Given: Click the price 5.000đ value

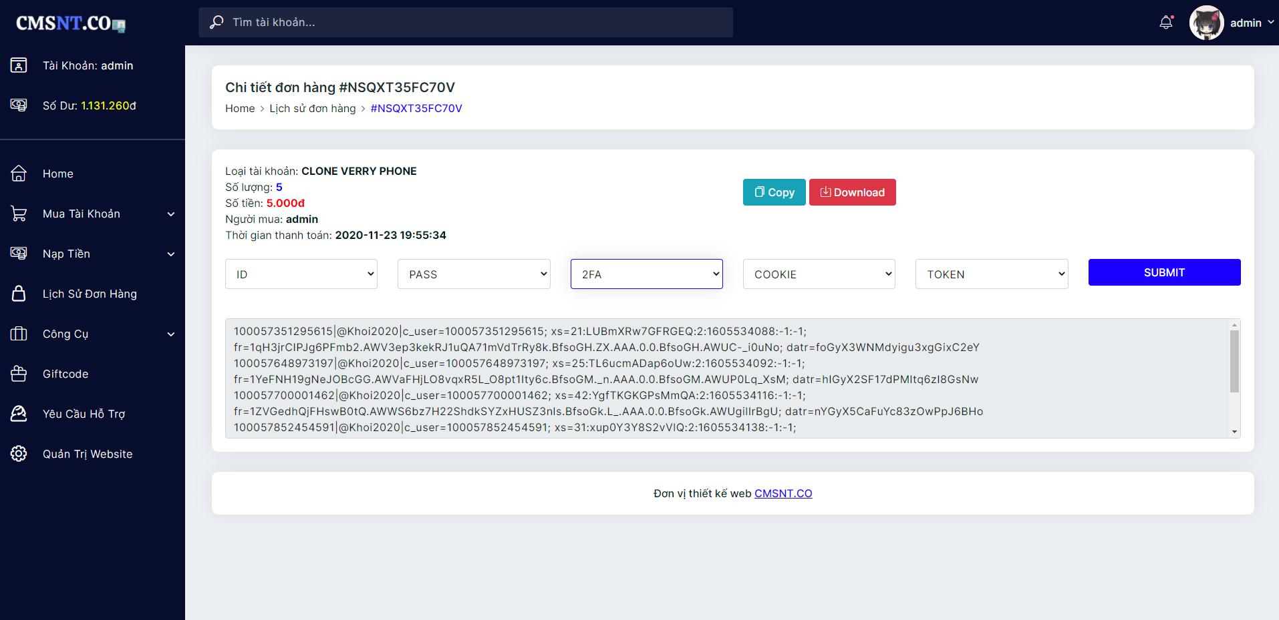Looking at the screenshot, I should (x=285, y=203).
